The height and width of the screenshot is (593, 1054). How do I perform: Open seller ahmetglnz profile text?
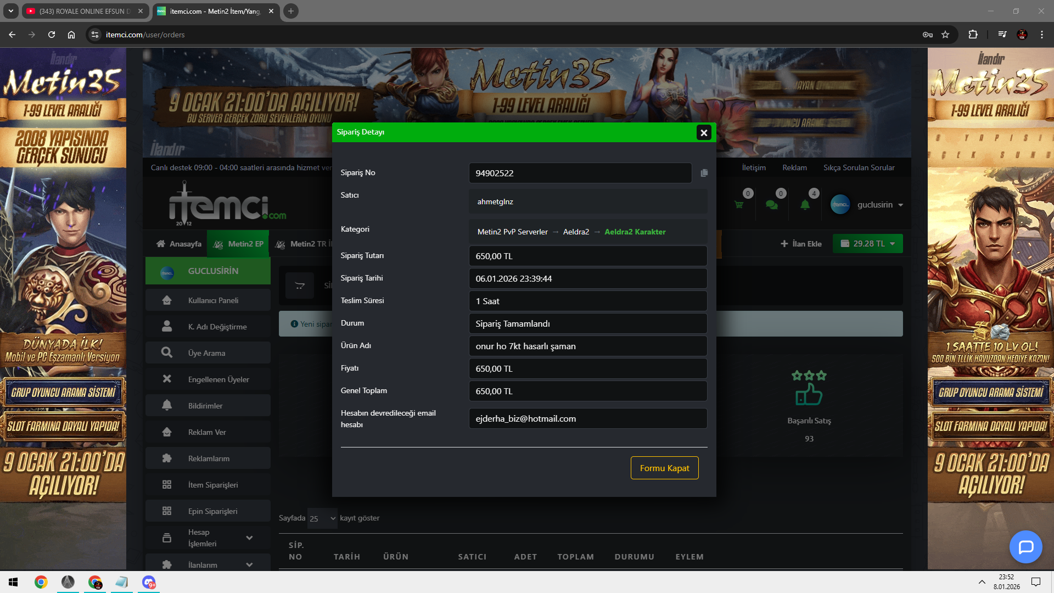coord(495,202)
